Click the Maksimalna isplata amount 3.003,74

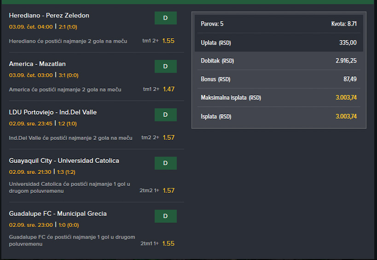click(346, 98)
